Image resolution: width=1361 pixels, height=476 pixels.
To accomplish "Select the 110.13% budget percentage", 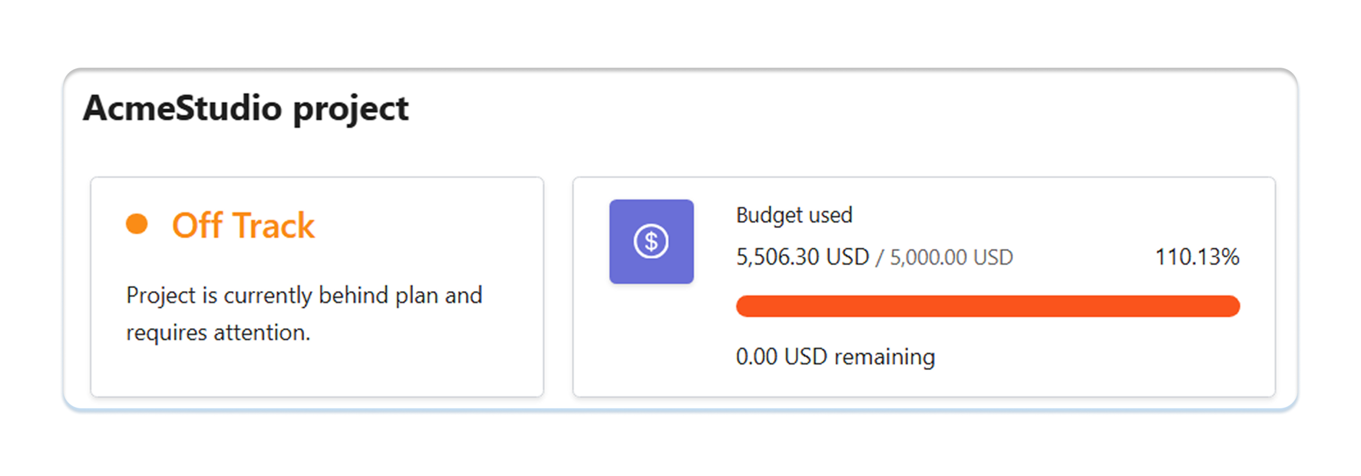I will (x=1197, y=257).
